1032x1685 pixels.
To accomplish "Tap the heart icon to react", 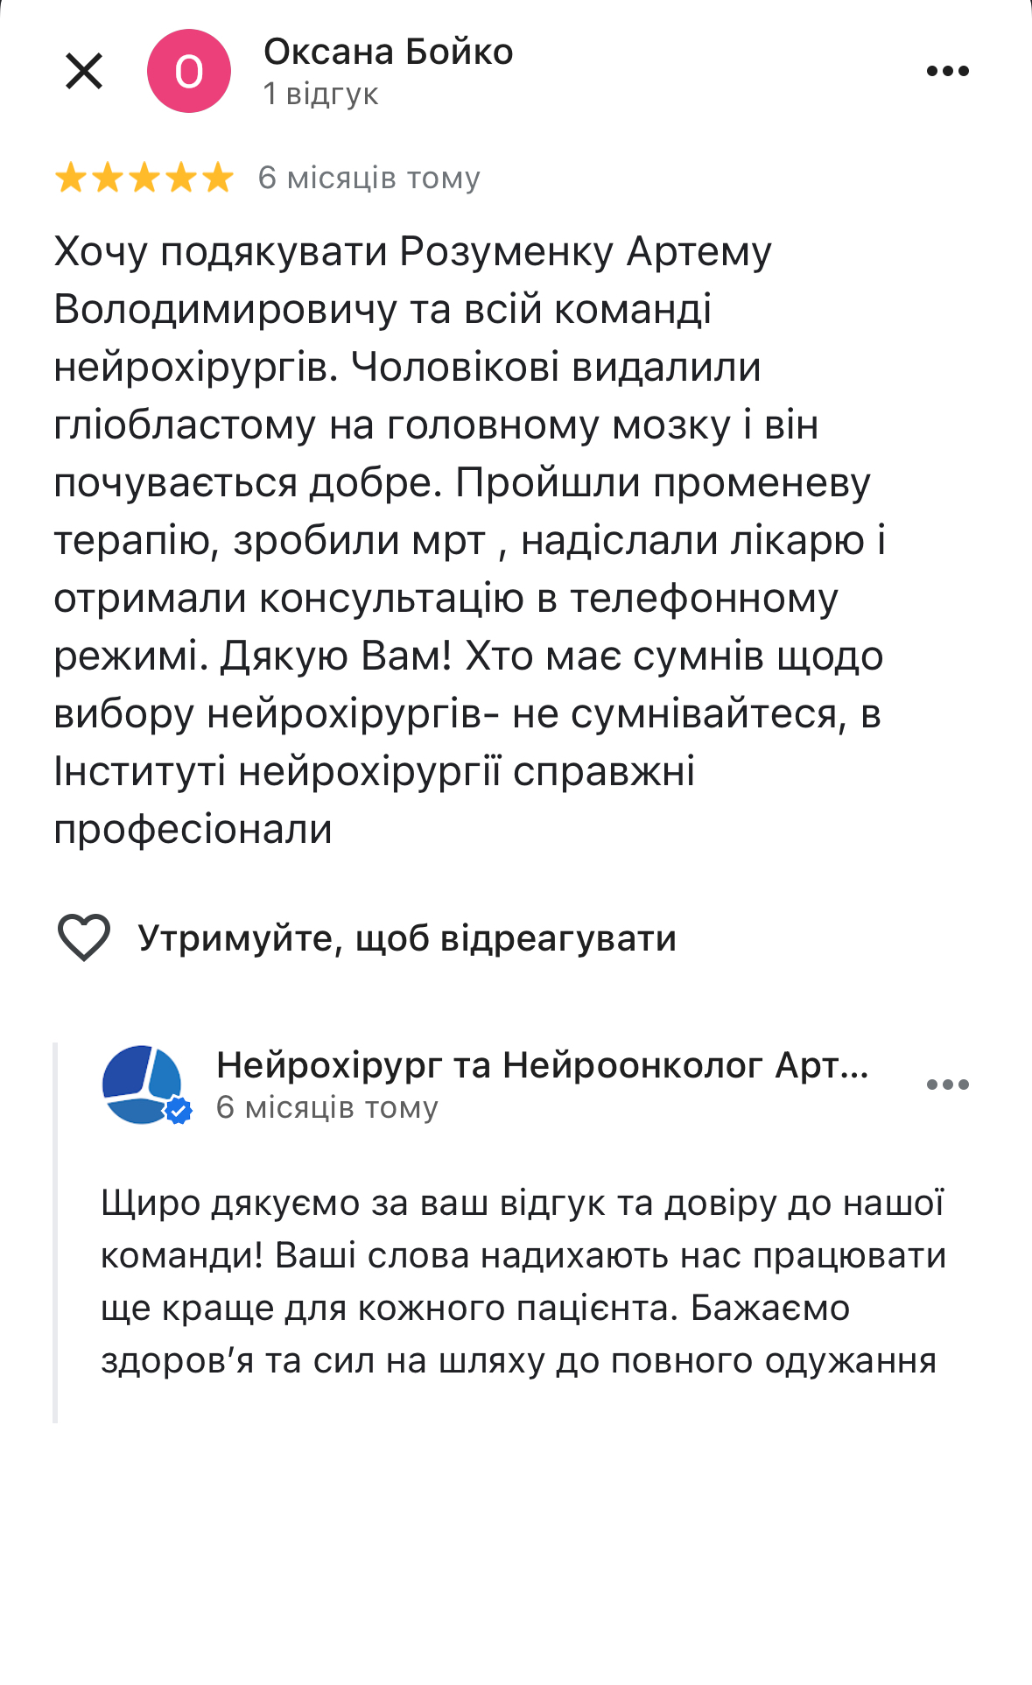I will click(84, 937).
